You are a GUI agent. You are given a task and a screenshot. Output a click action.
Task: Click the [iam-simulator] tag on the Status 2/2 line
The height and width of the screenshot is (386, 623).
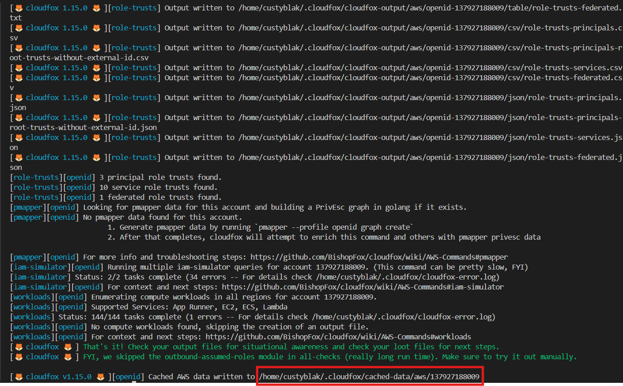[40, 277]
